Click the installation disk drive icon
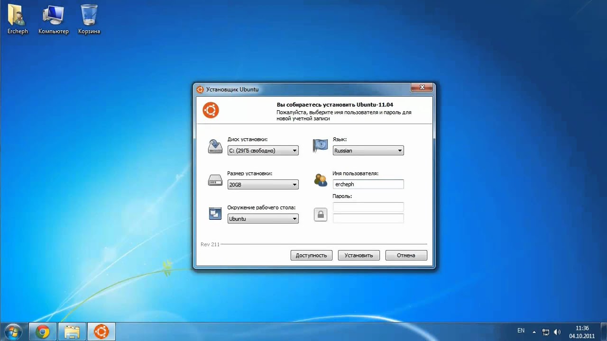The width and height of the screenshot is (607, 341). coord(215,146)
